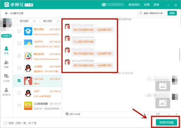
Task: Open the lower image placeholder in chat
Action: (163, 103)
